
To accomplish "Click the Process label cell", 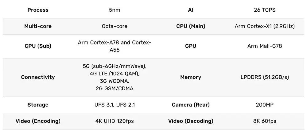I will pyautogui.click(x=38, y=10).
